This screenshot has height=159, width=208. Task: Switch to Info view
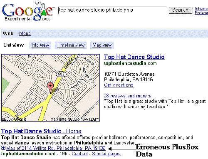(x=40, y=45)
